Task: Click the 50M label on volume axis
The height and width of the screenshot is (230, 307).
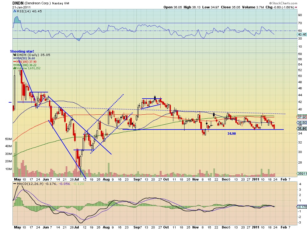Action: coord(8,139)
